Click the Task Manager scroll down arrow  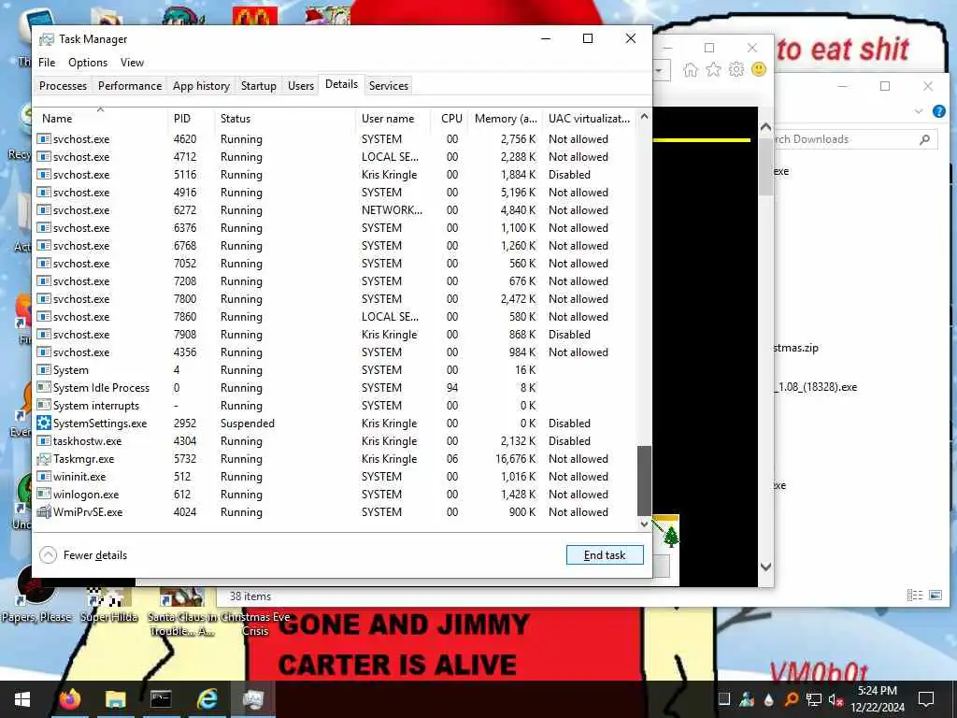pos(644,524)
